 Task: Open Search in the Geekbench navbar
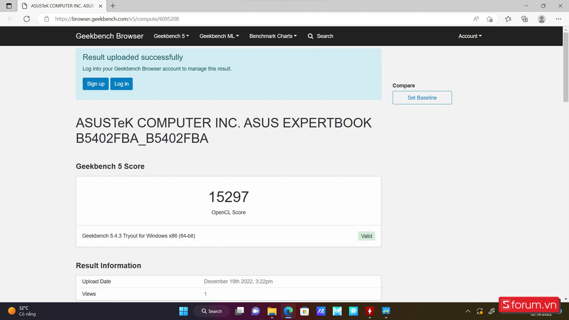point(321,36)
